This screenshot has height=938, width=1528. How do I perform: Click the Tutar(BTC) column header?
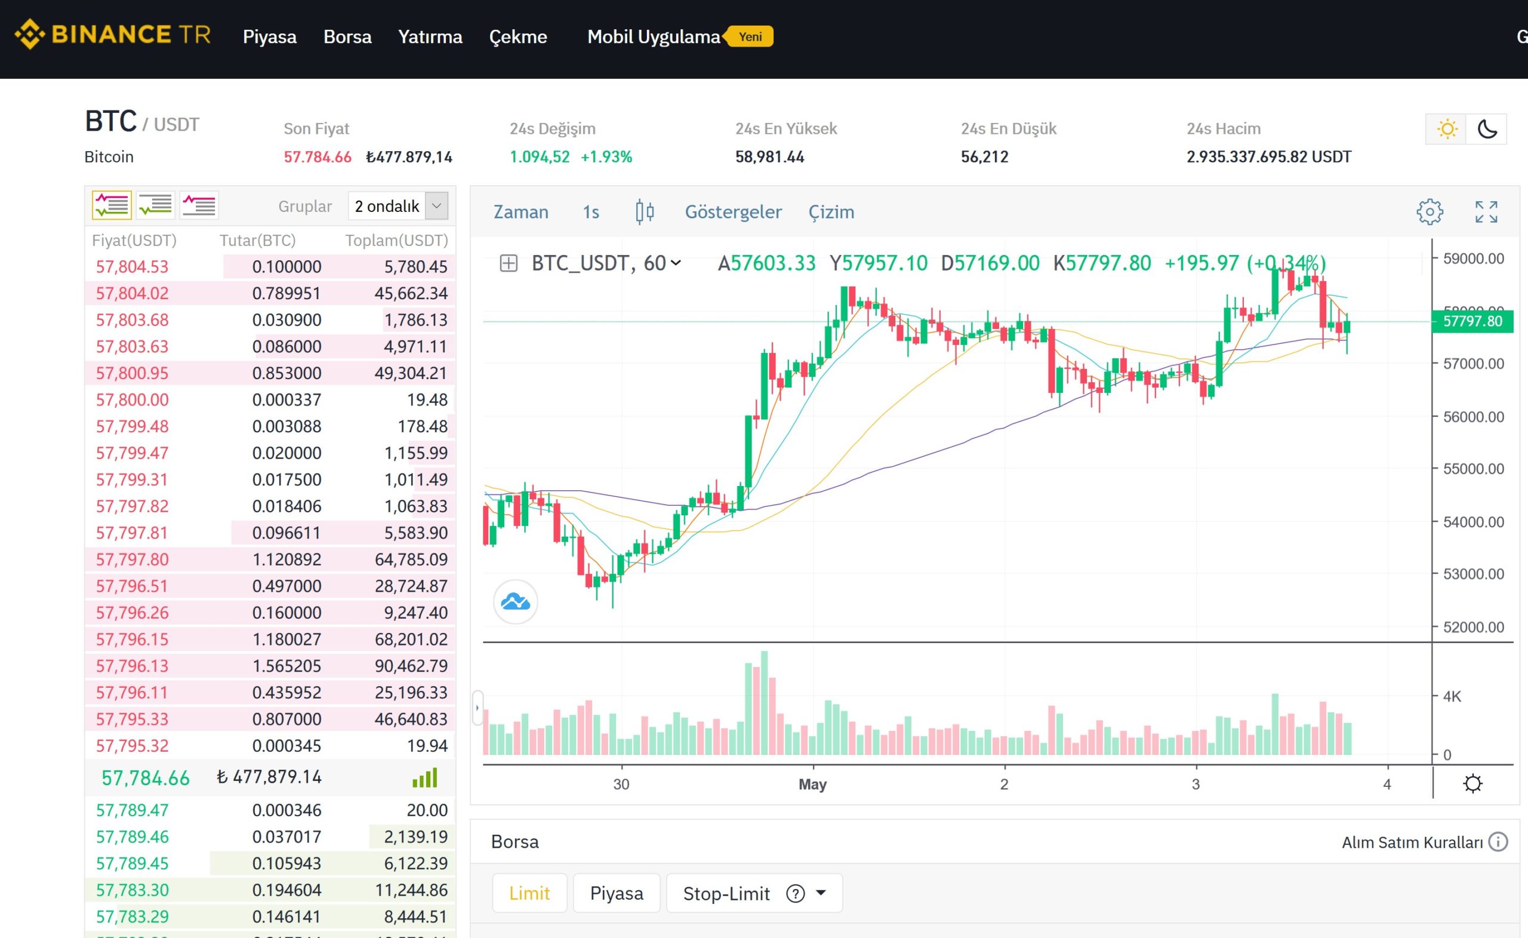coord(257,241)
